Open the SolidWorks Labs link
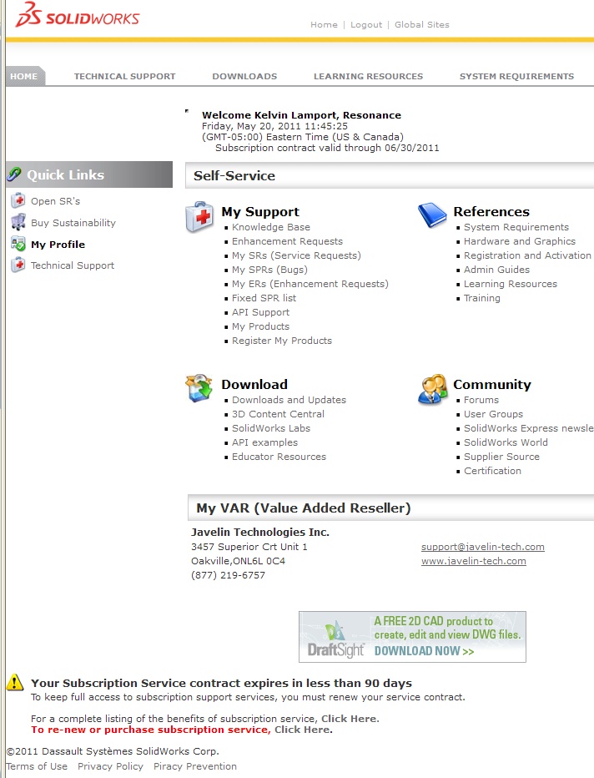Image resolution: width=594 pixels, height=778 pixels. point(271,428)
